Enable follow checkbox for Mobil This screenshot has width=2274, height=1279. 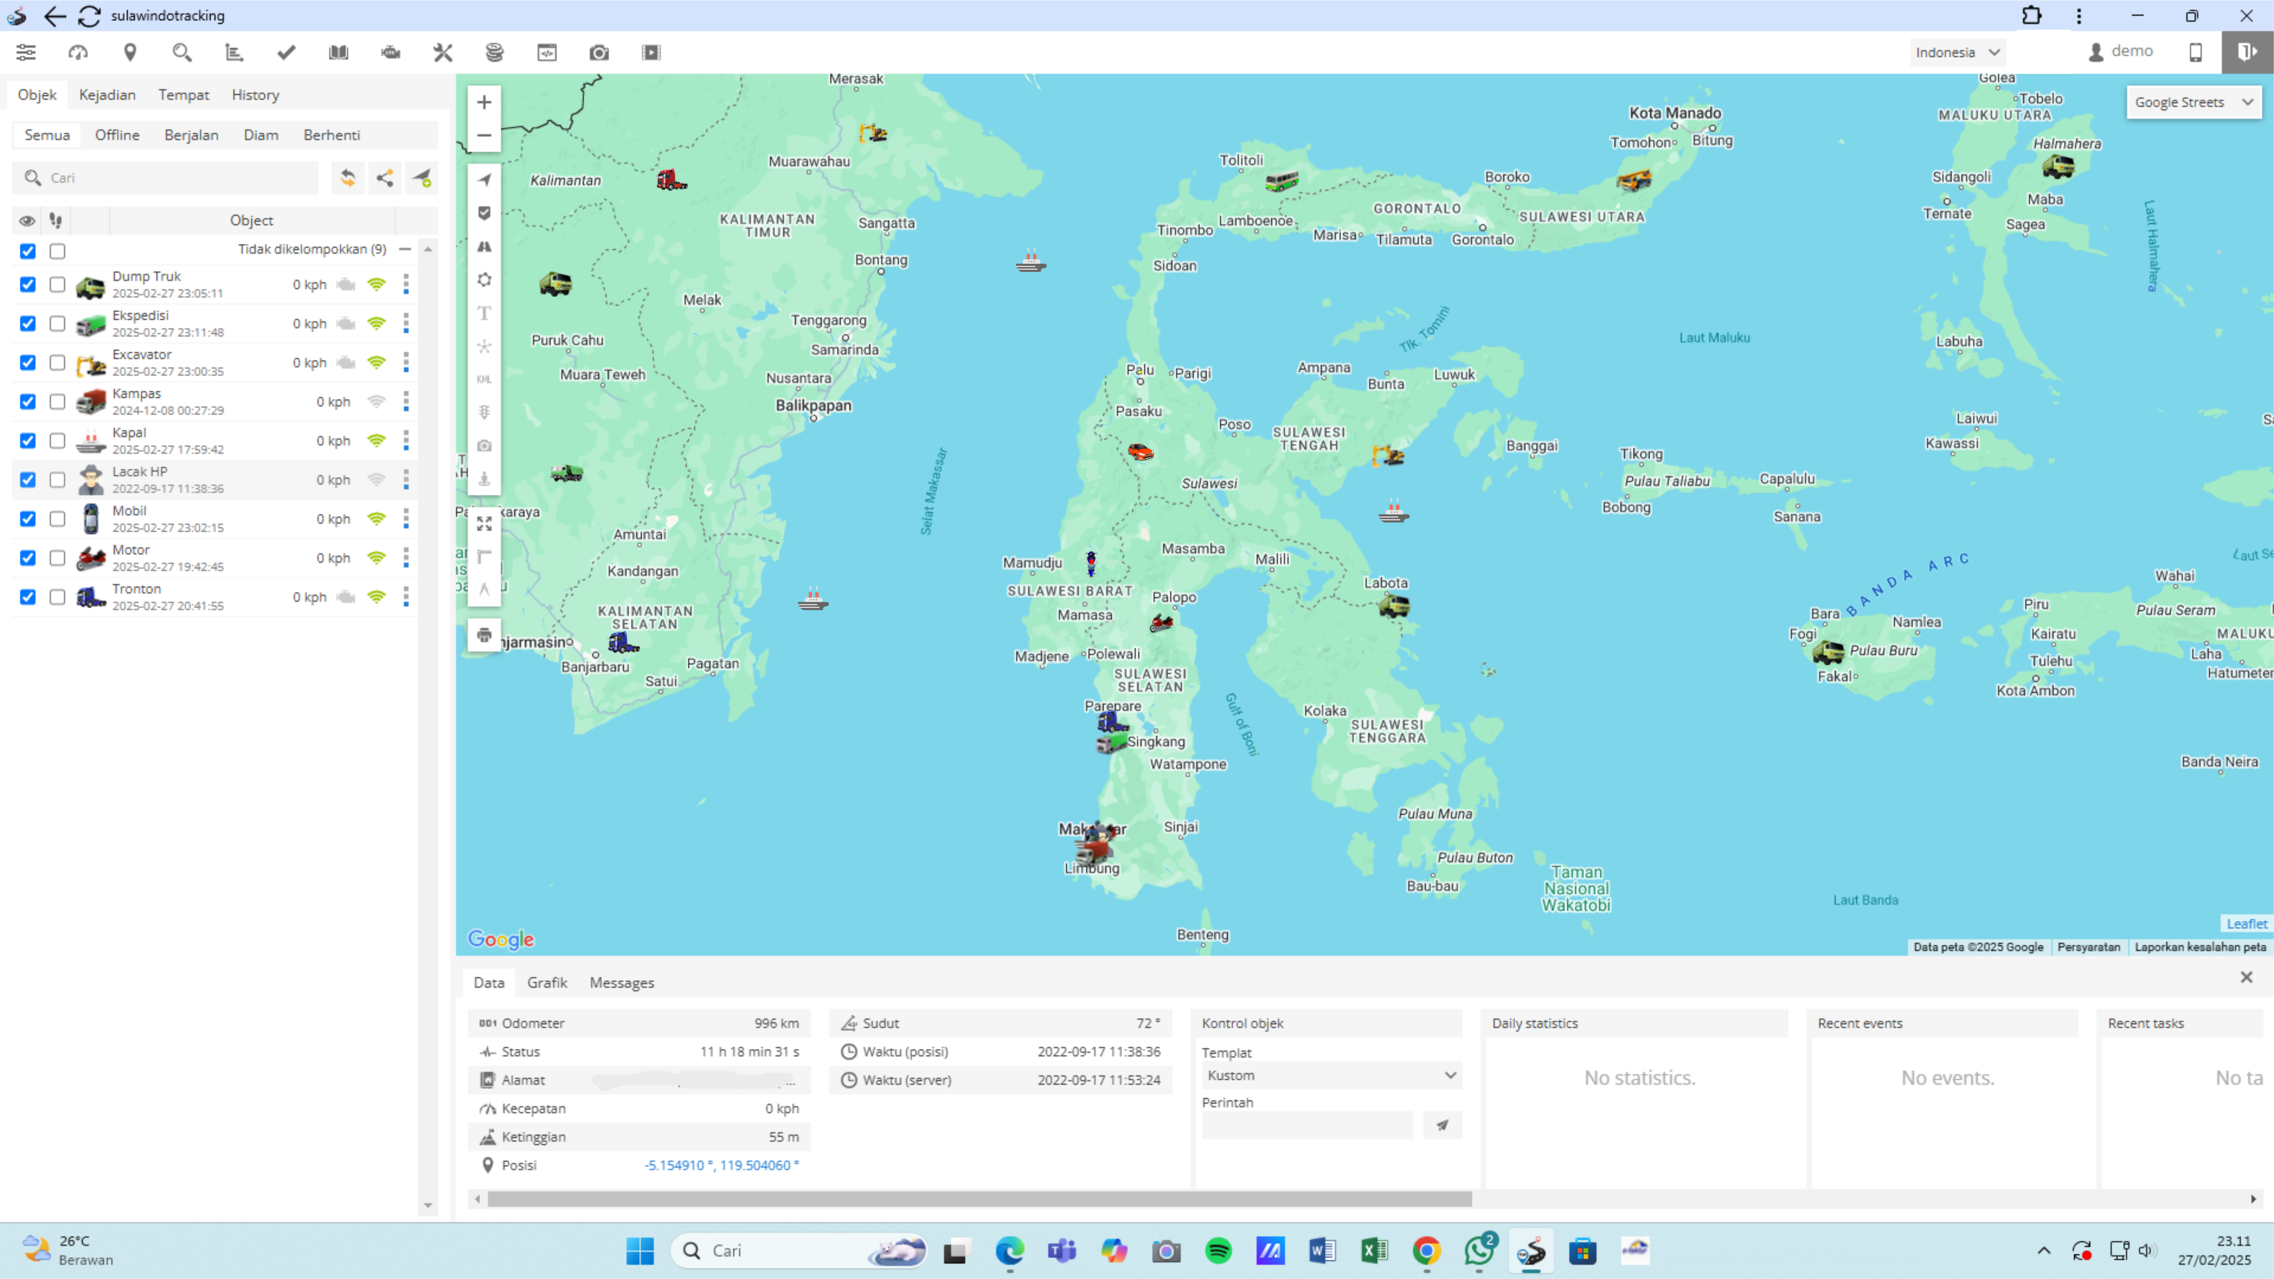(x=57, y=519)
